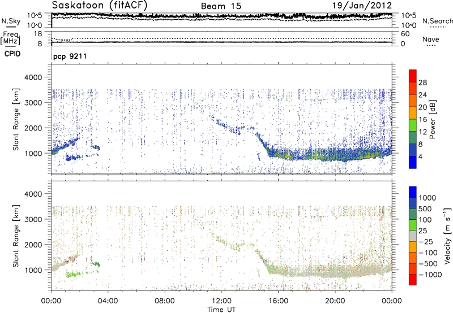Click the 08:00 time tick label

coord(165,301)
